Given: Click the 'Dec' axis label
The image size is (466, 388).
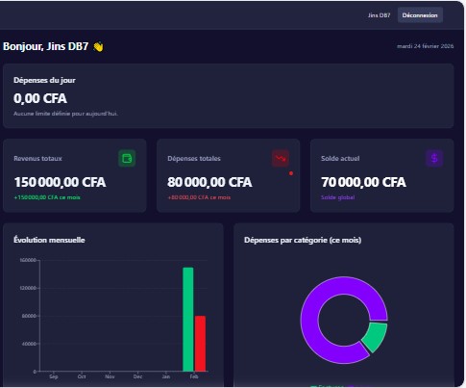Looking at the screenshot, I should [x=137, y=376].
